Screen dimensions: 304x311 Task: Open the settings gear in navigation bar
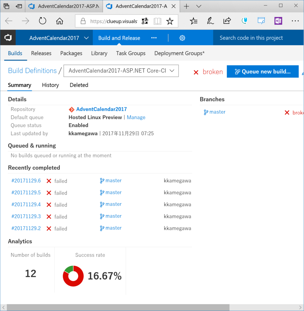tap(182, 38)
